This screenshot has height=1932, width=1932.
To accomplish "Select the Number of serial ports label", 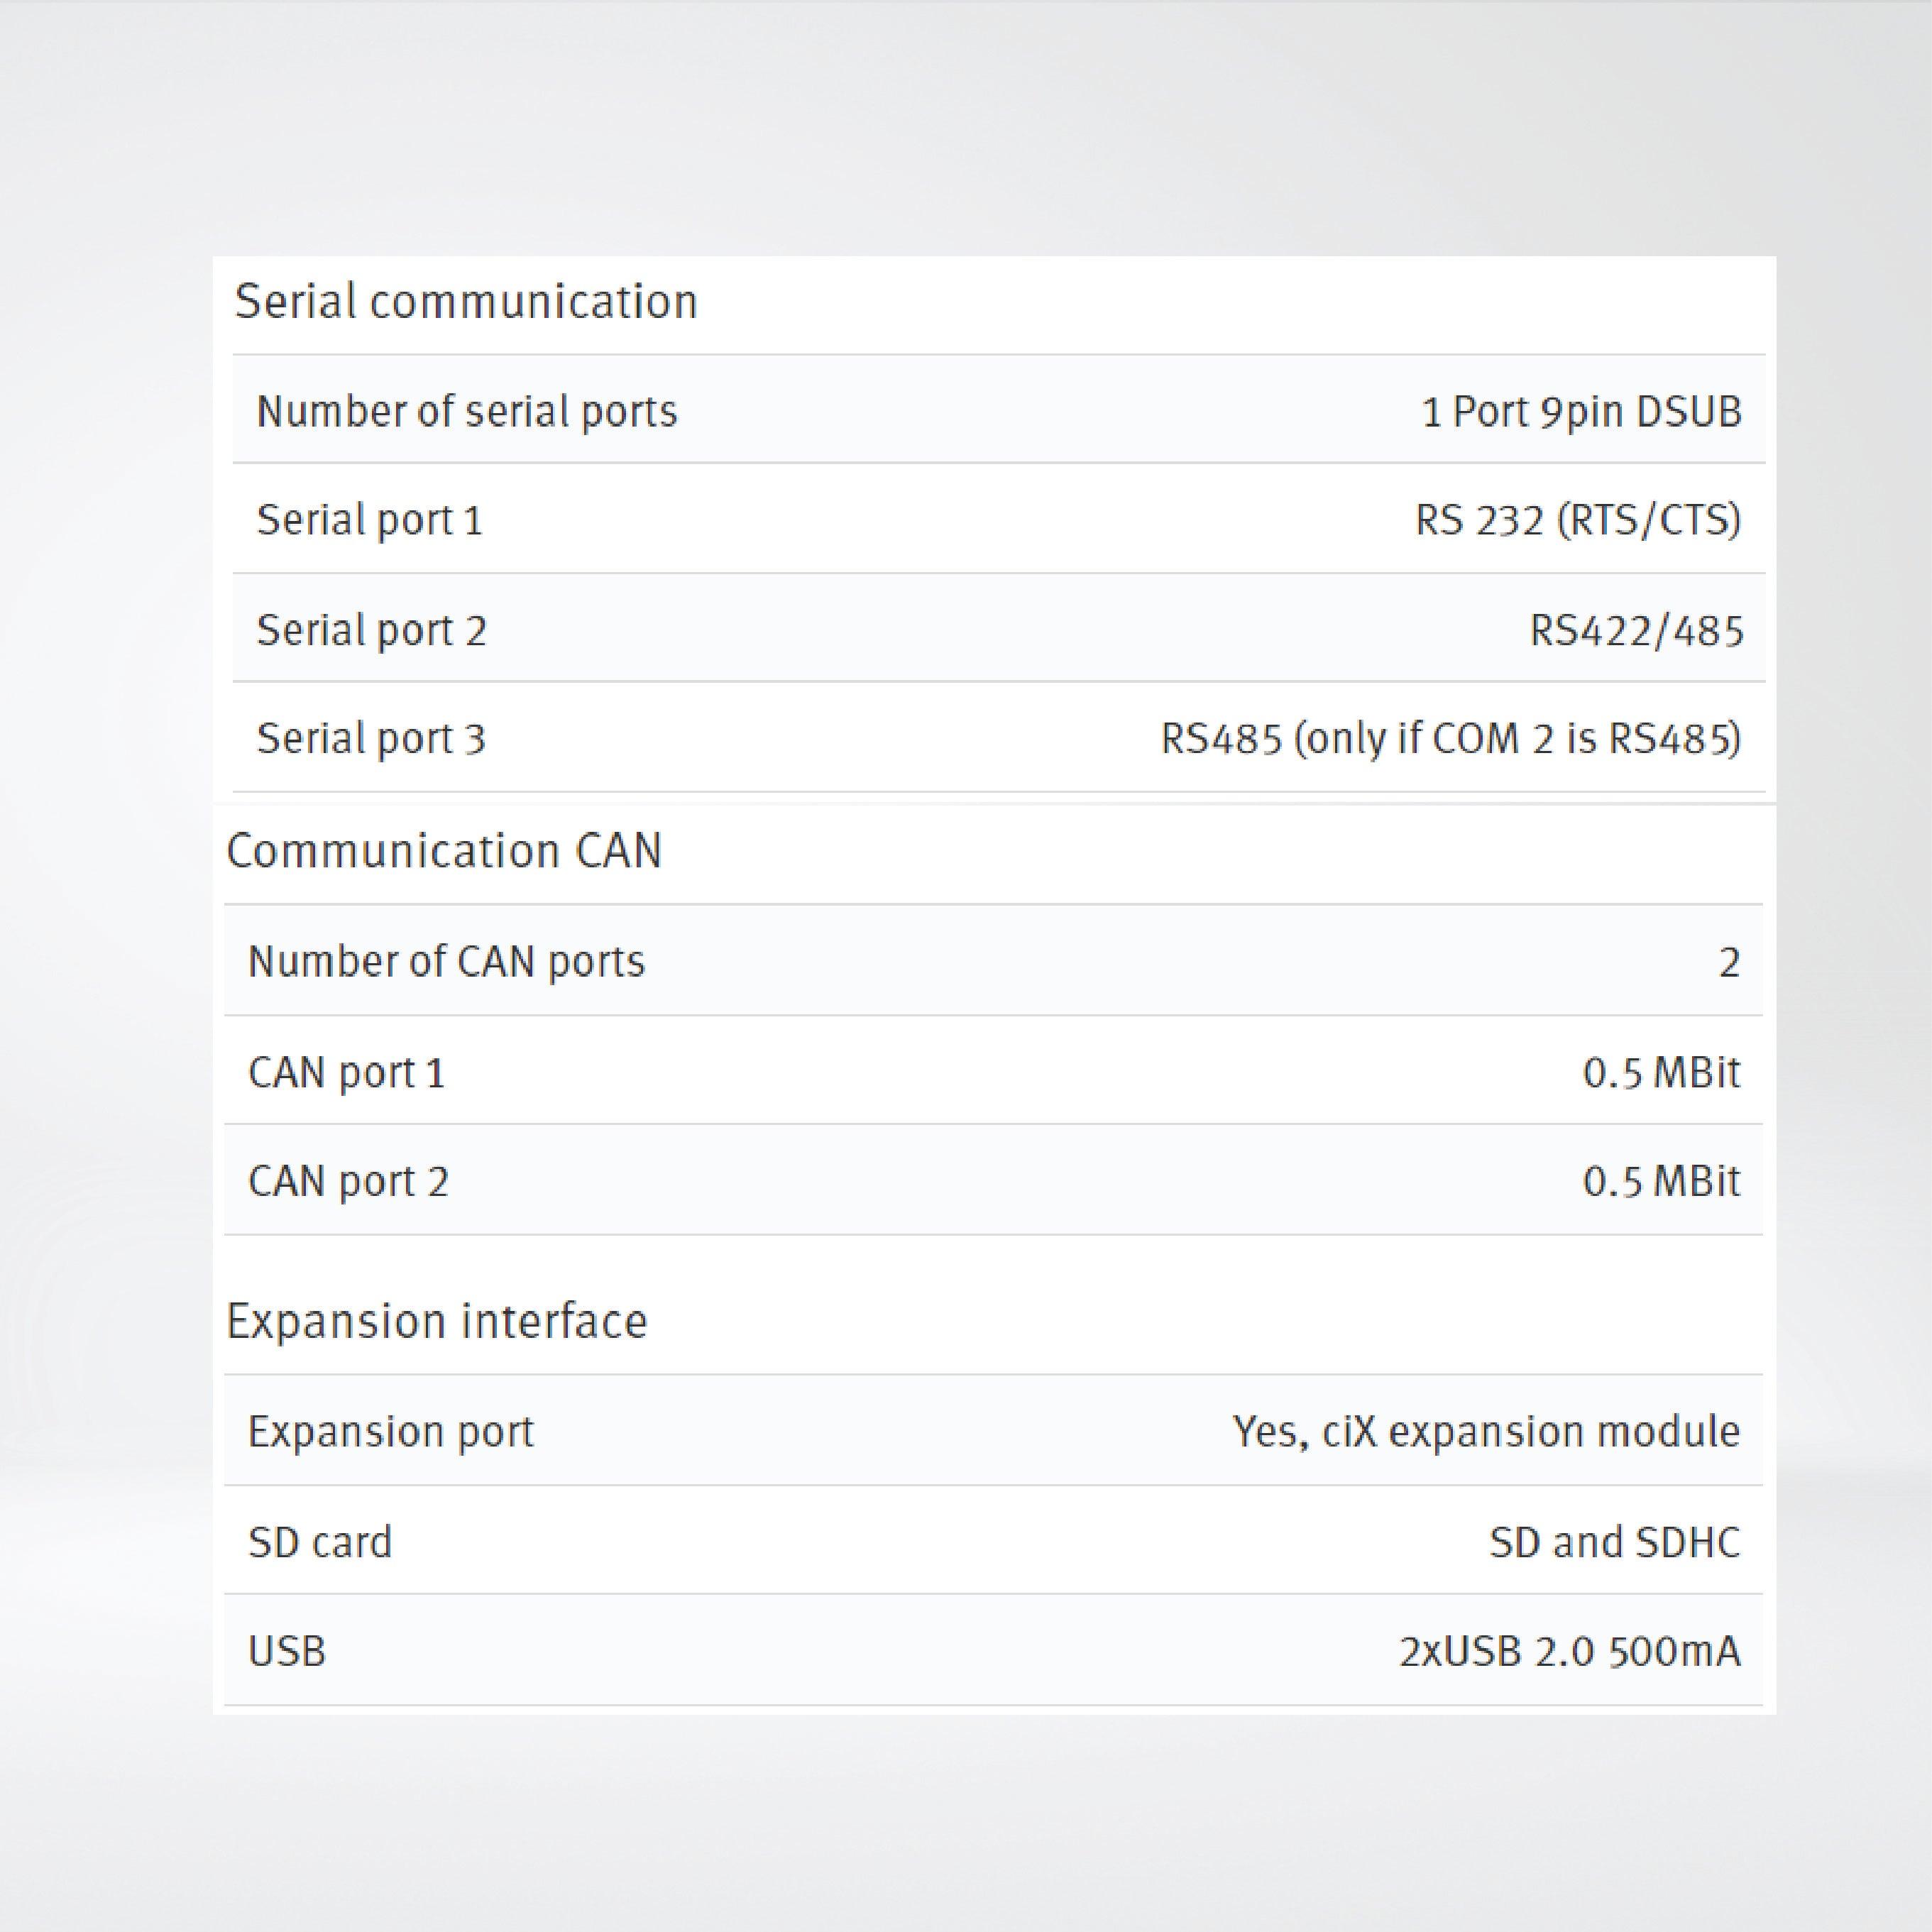I will (x=467, y=411).
